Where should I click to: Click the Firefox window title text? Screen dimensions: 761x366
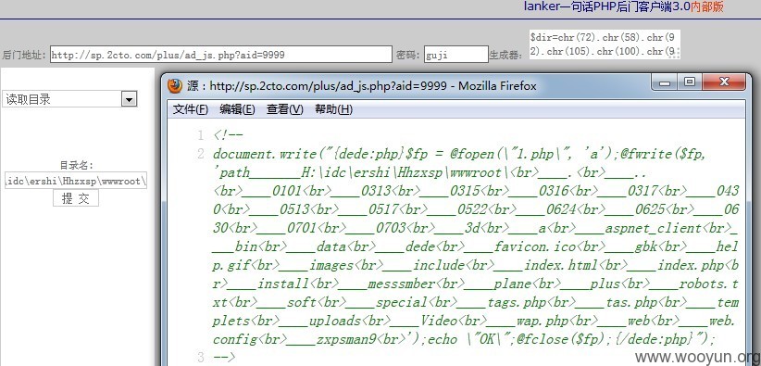(362, 86)
